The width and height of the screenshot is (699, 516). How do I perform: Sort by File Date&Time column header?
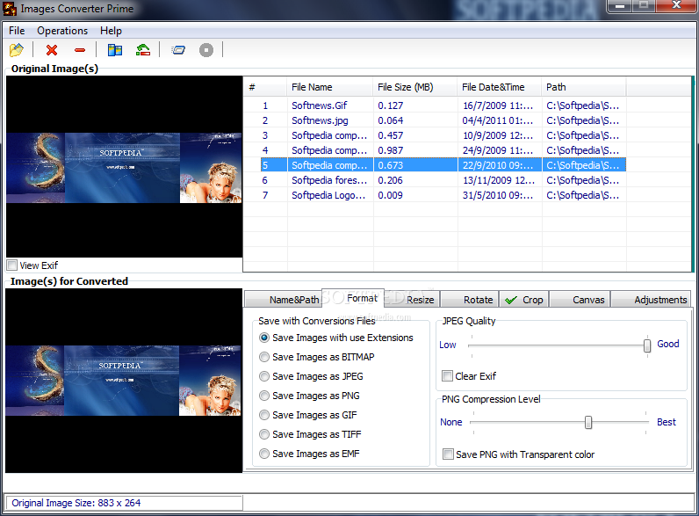pos(500,87)
